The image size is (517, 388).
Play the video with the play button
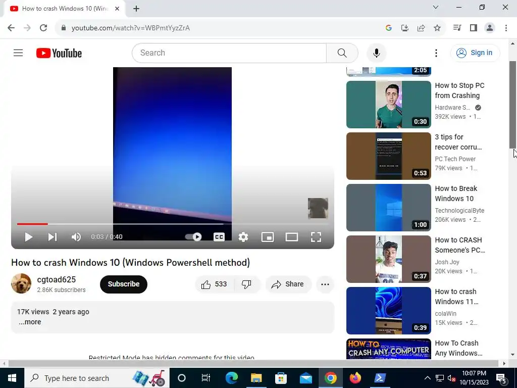pyautogui.click(x=29, y=237)
